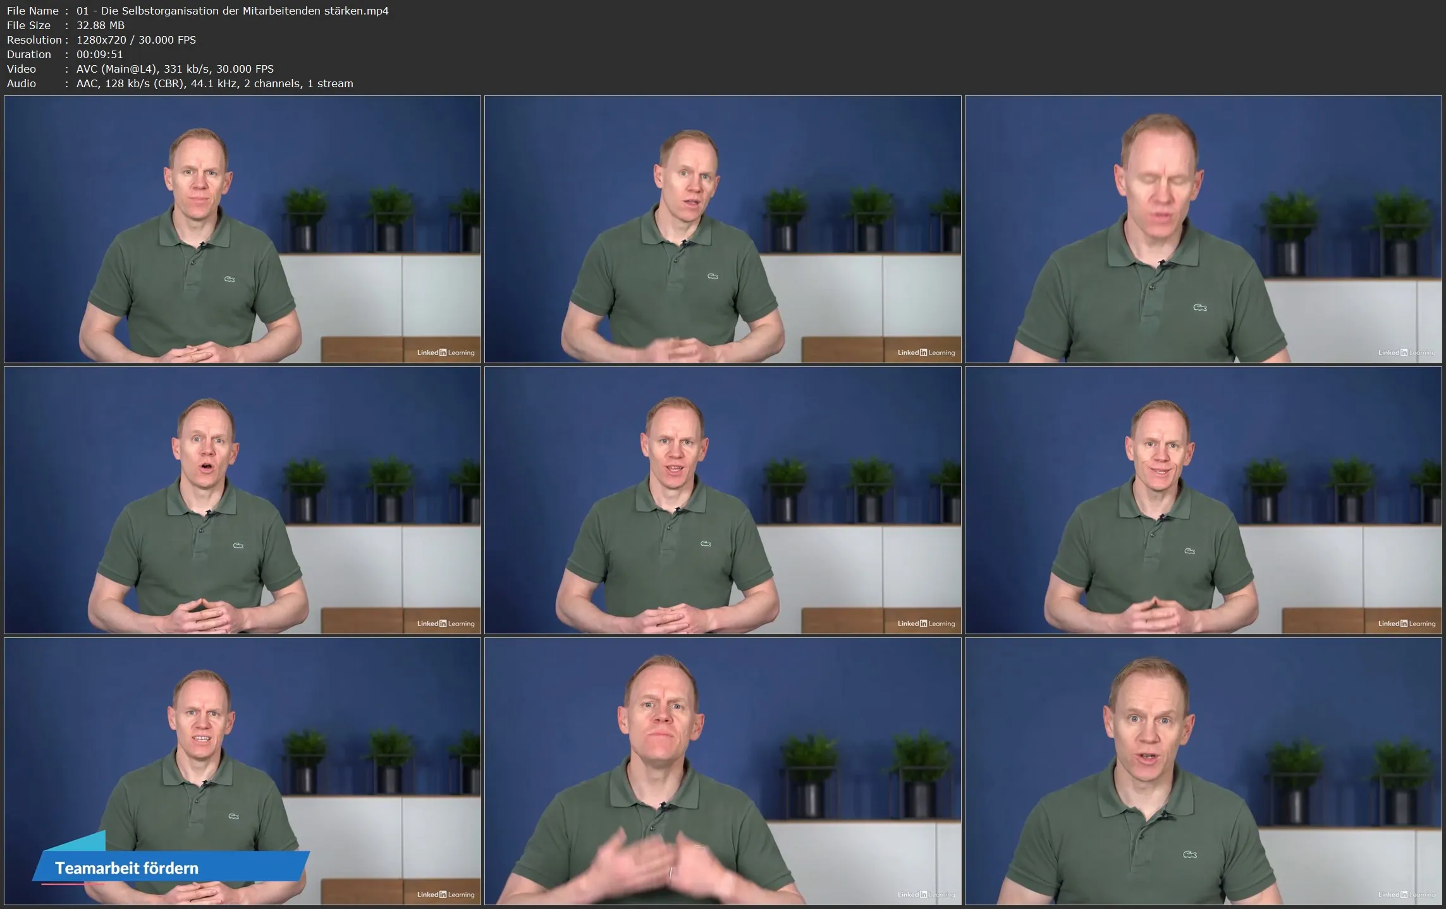The image size is (1446, 909).
Task: Click the resolution value 1280x720 / 30.000 FPS
Action: (136, 40)
